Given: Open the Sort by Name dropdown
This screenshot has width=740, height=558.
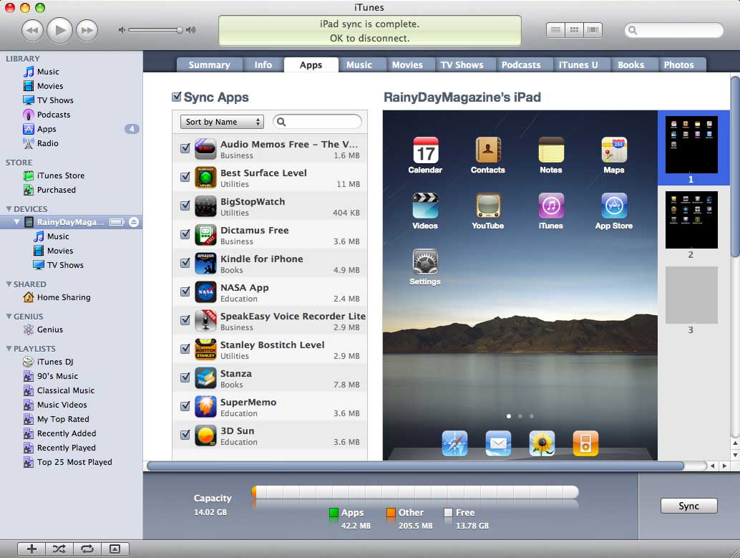Looking at the screenshot, I should pos(222,122).
